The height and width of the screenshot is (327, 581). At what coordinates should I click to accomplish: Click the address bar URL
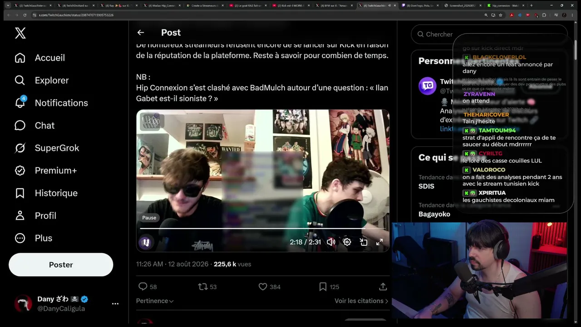[76, 15]
